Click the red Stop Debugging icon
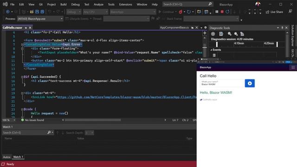Image resolution: width=297 pixels, height=167 pixels. (222, 12)
